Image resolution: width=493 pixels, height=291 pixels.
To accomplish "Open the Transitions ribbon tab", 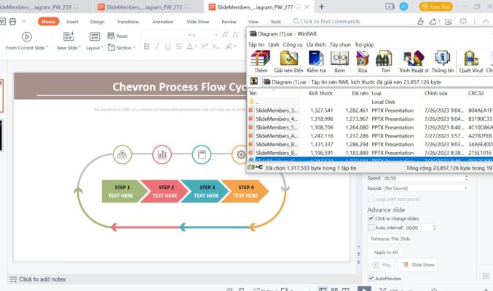I will pyautogui.click(x=128, y=22).
